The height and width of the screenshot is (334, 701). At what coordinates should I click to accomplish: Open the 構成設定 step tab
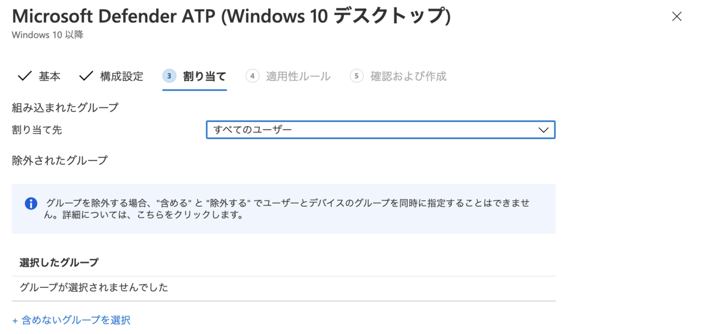pyautogui.click(x=111, y=76)
